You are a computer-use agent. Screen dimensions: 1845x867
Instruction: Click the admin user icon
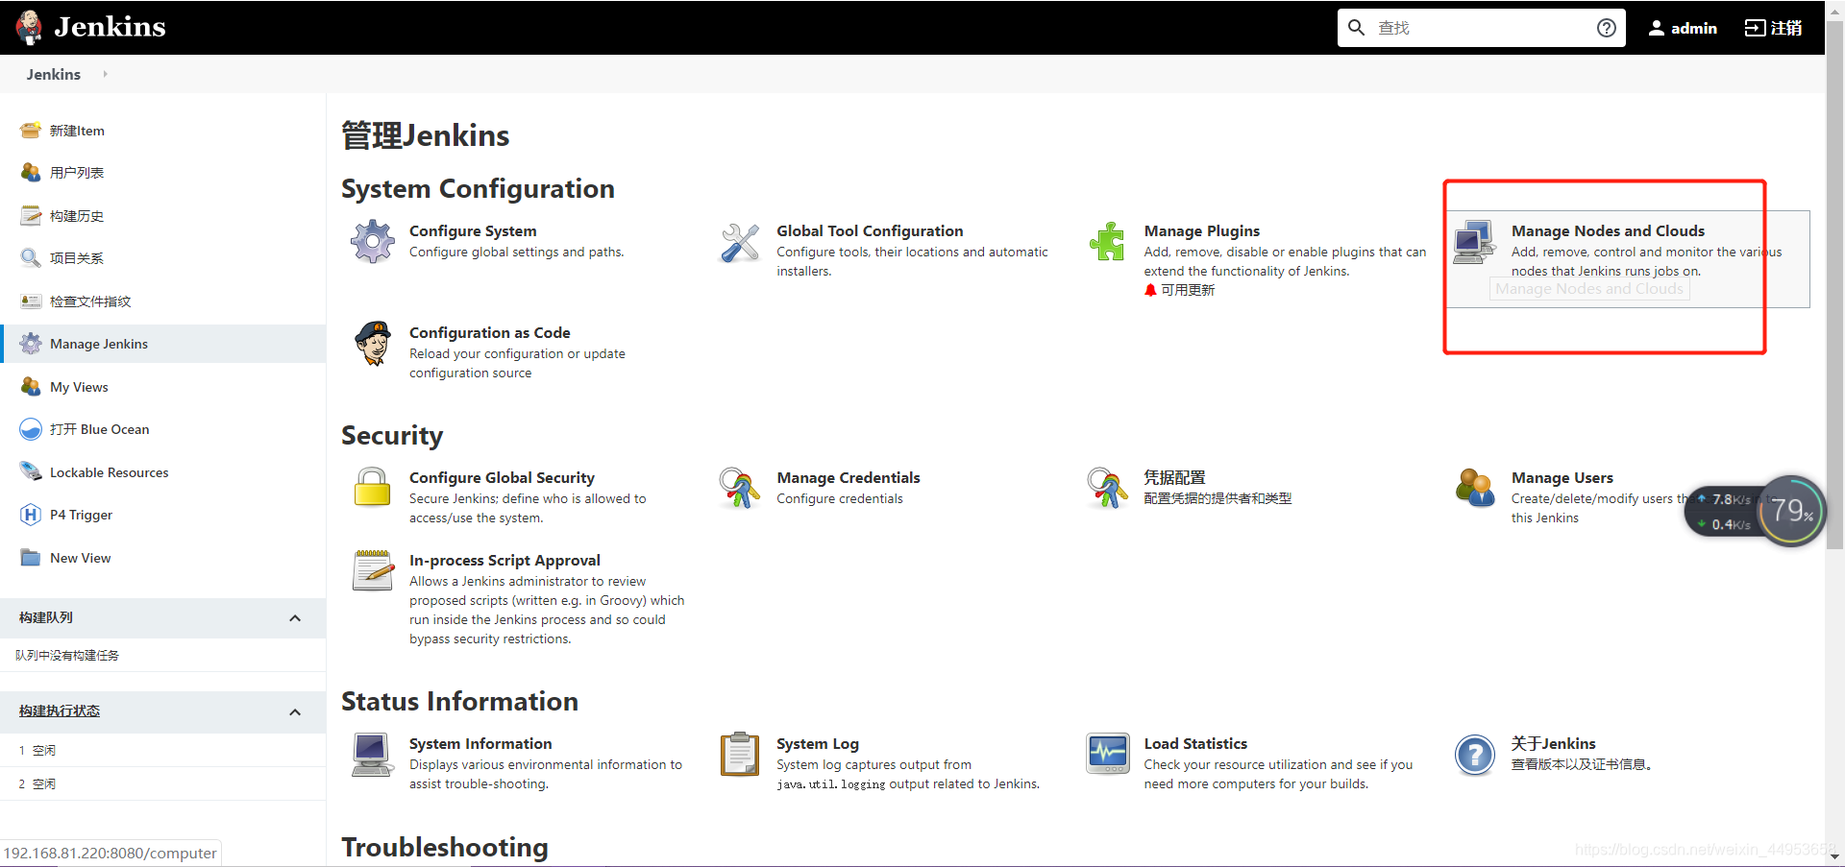pyautogui.click(x=1657, y=28)
